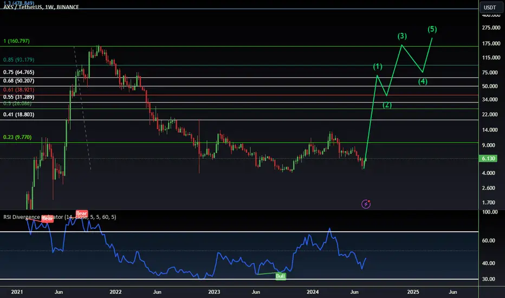505x298 pixels.
Task: Click the 275.000 price axis value
Action: pos(491,28)
